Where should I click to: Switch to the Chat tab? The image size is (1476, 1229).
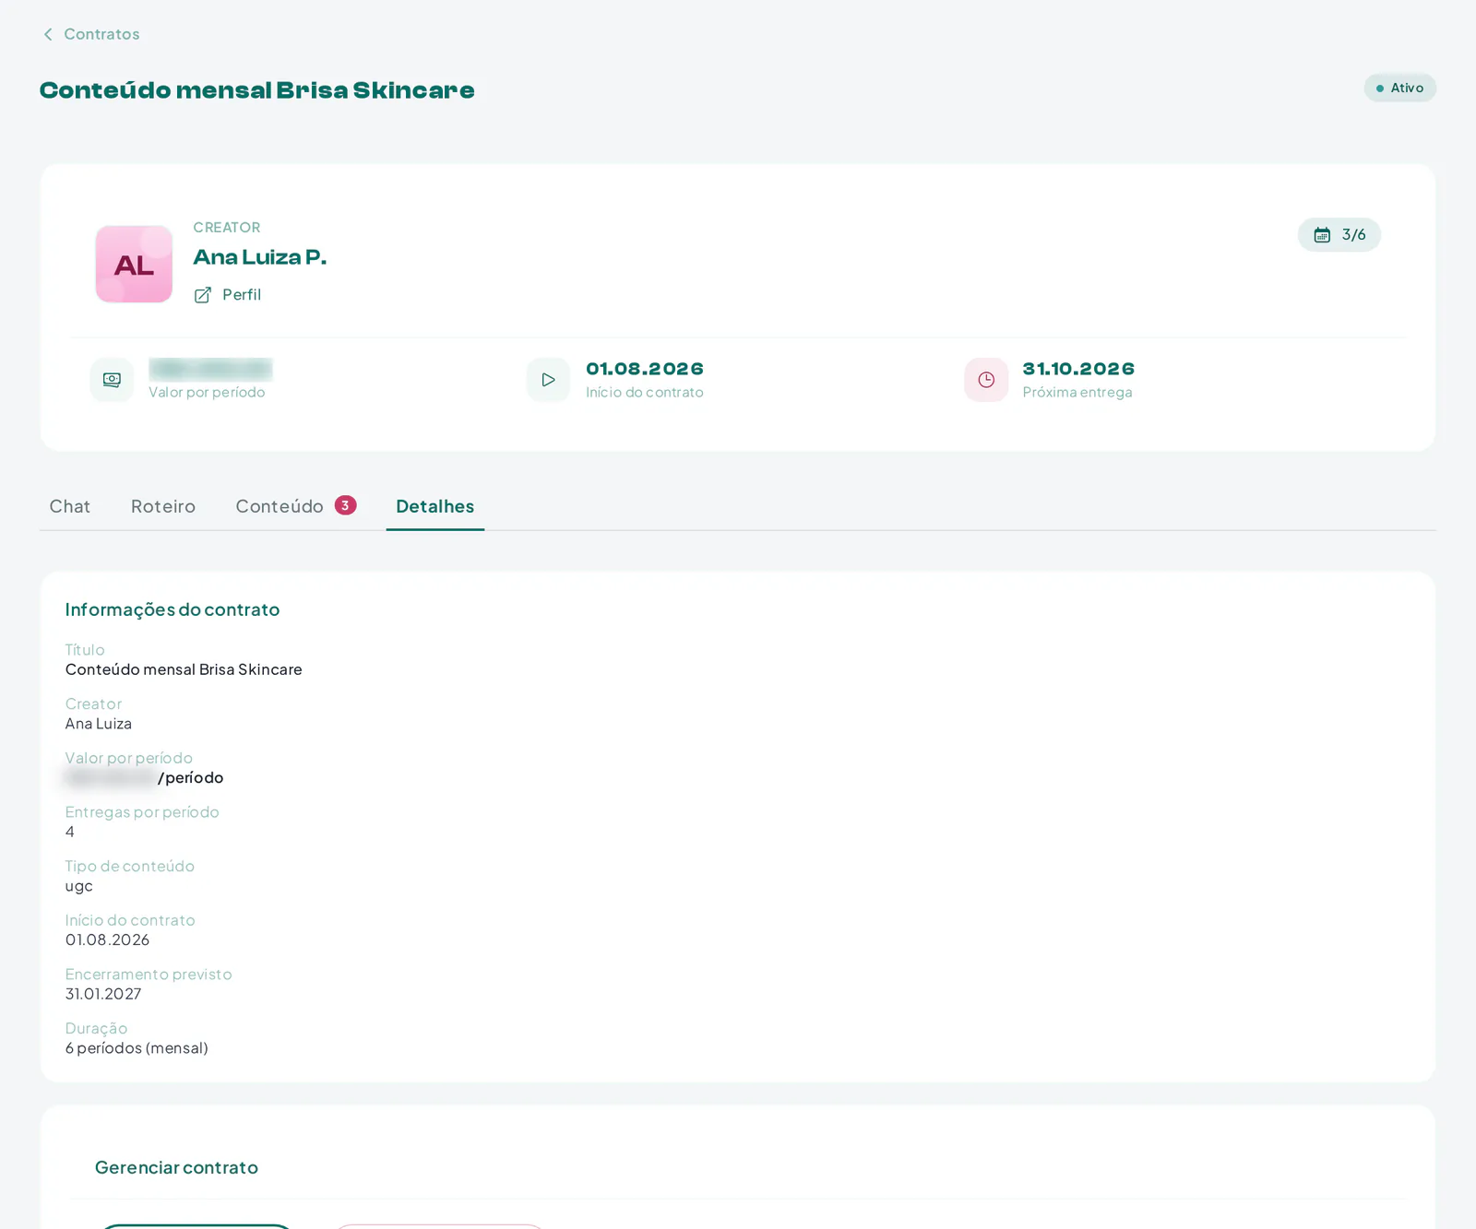70,506
